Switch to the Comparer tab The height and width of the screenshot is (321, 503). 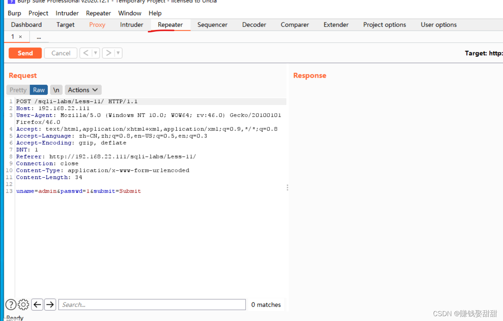click(x=295, y=25)
